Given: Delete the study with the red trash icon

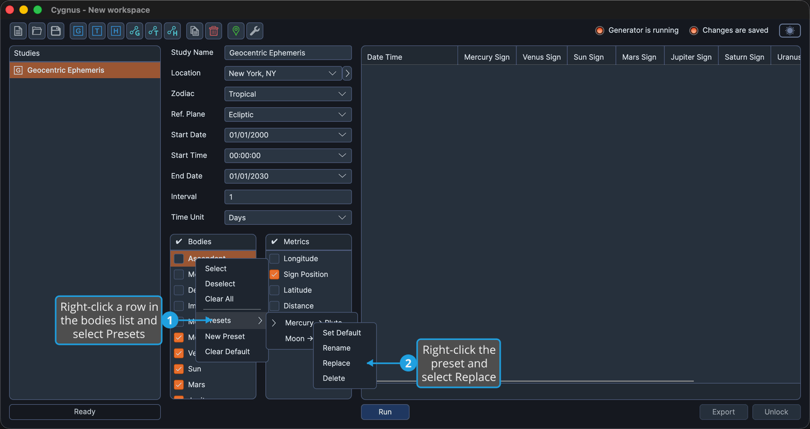Looking at the screenshot, I should (214, 31).
